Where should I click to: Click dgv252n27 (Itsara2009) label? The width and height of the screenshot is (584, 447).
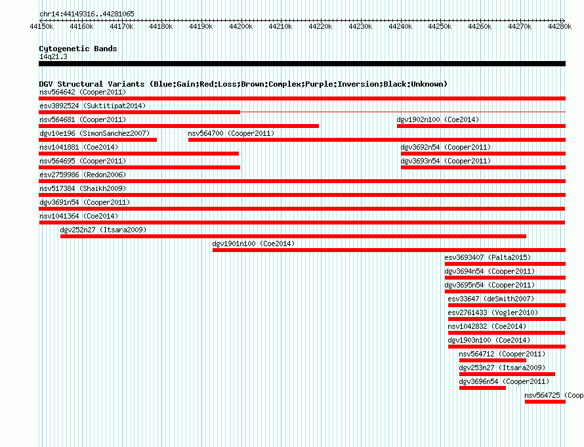[x=103, y=230]
